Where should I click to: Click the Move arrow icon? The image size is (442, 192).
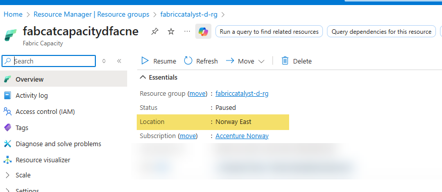coord(230,61)
